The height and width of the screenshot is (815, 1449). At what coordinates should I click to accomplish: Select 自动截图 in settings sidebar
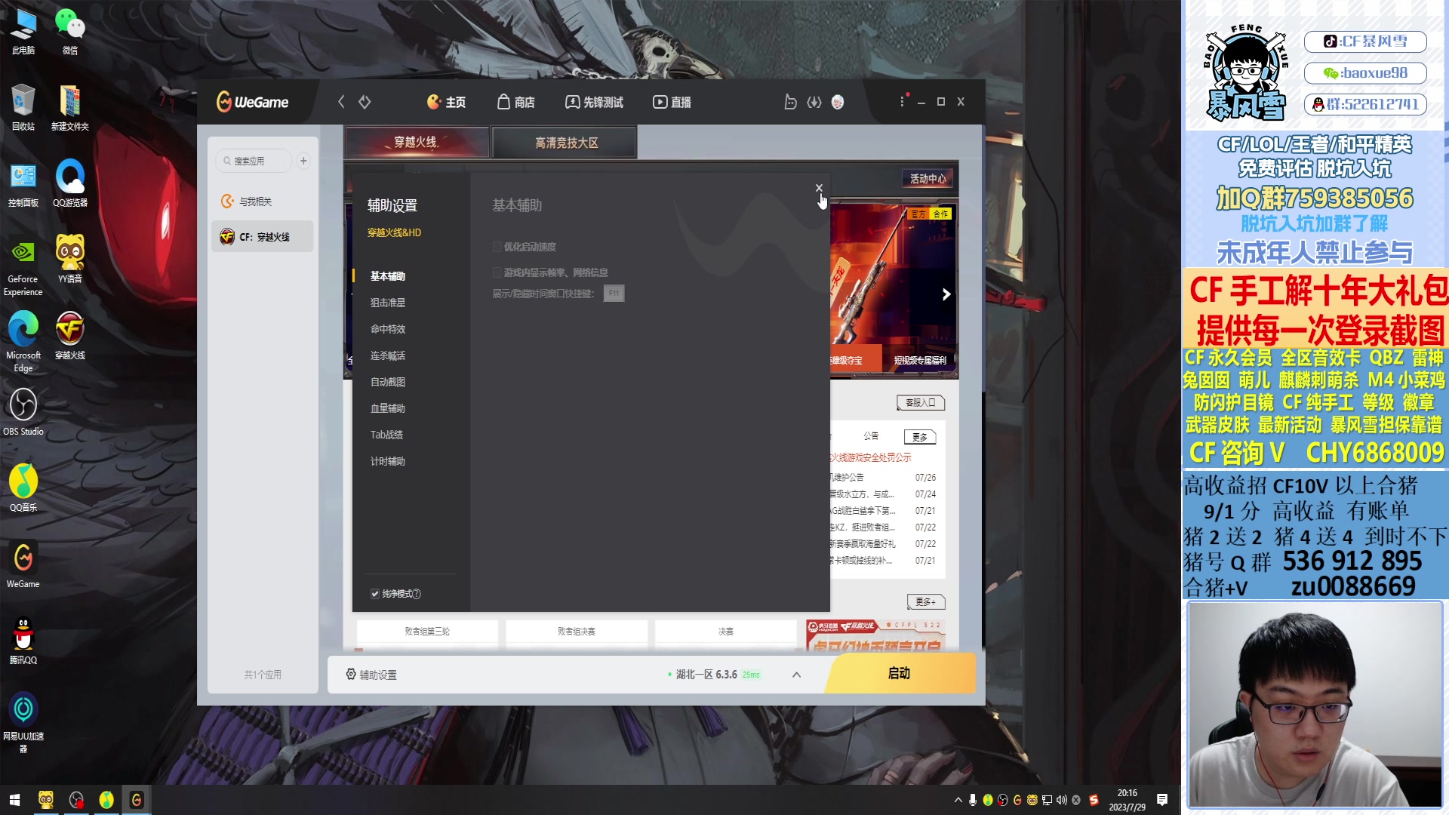pyautogui.click(x=388, y=382)
